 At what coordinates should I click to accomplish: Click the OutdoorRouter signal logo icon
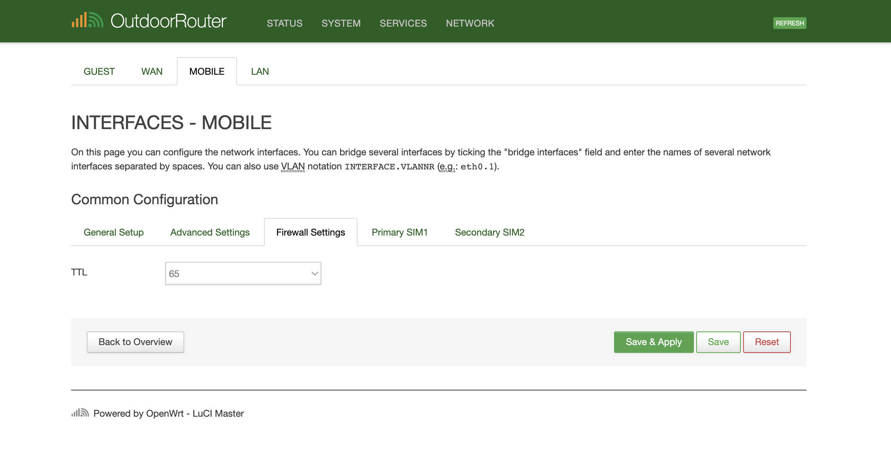(87, 20)
